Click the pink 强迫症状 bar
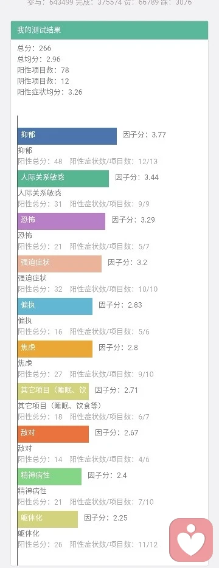Screen dimensions: 219x568 [60, 264]
